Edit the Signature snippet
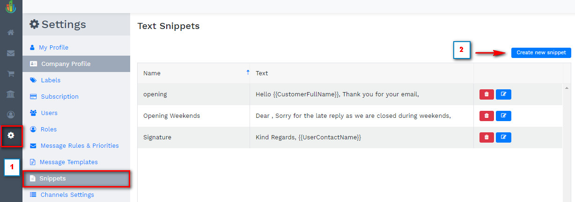 pos(503,137)
